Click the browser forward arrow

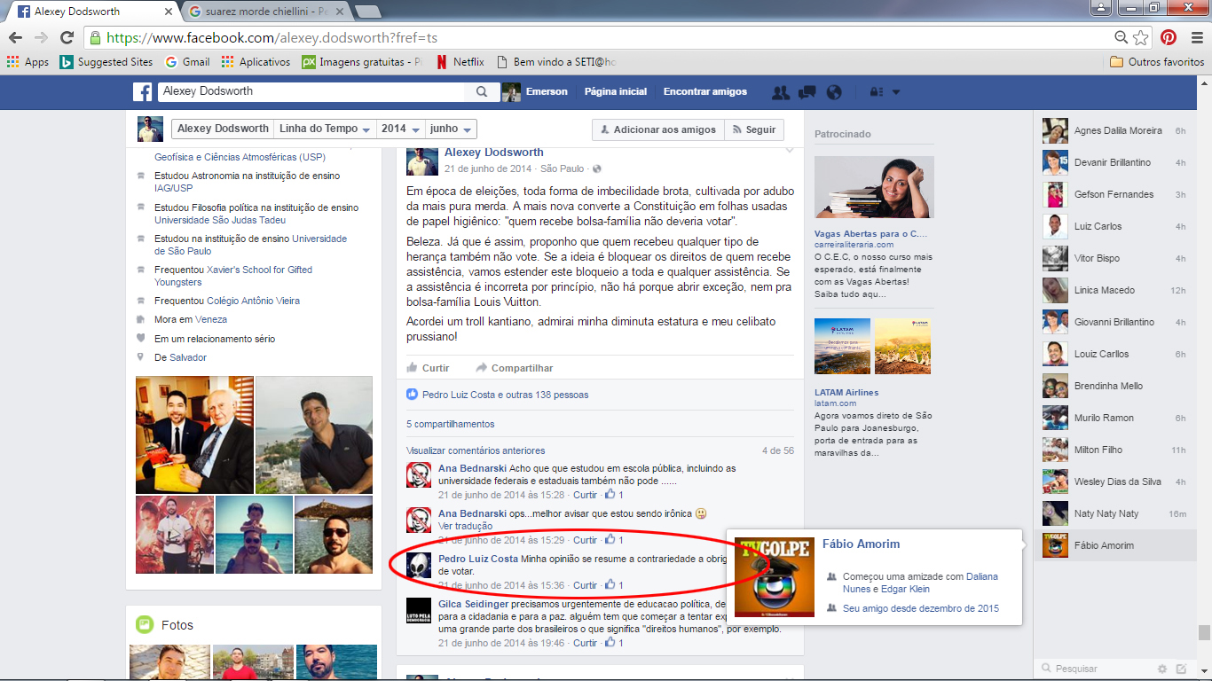(41, 38)
